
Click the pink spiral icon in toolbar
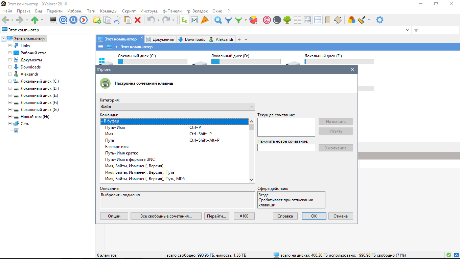(x=267, y=20)
